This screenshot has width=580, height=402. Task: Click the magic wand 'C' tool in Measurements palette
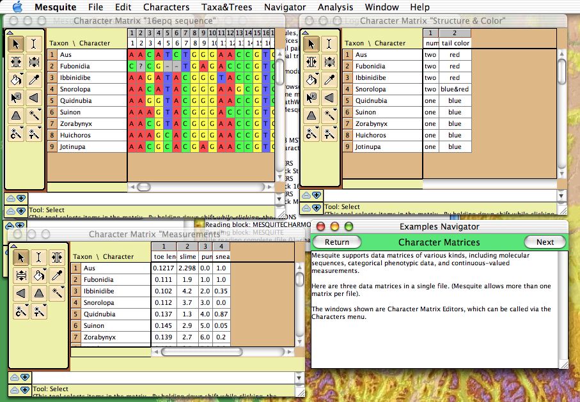pyautogui.click(x=21, y=312)
